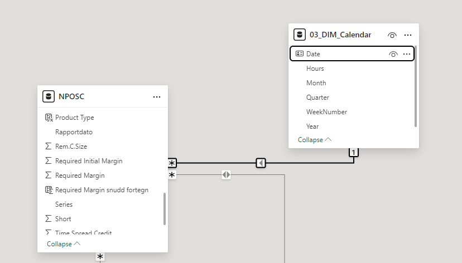
Task: Click the '1' cardinality marker below 03_DIM_Calendar
Action: [354, 152]
